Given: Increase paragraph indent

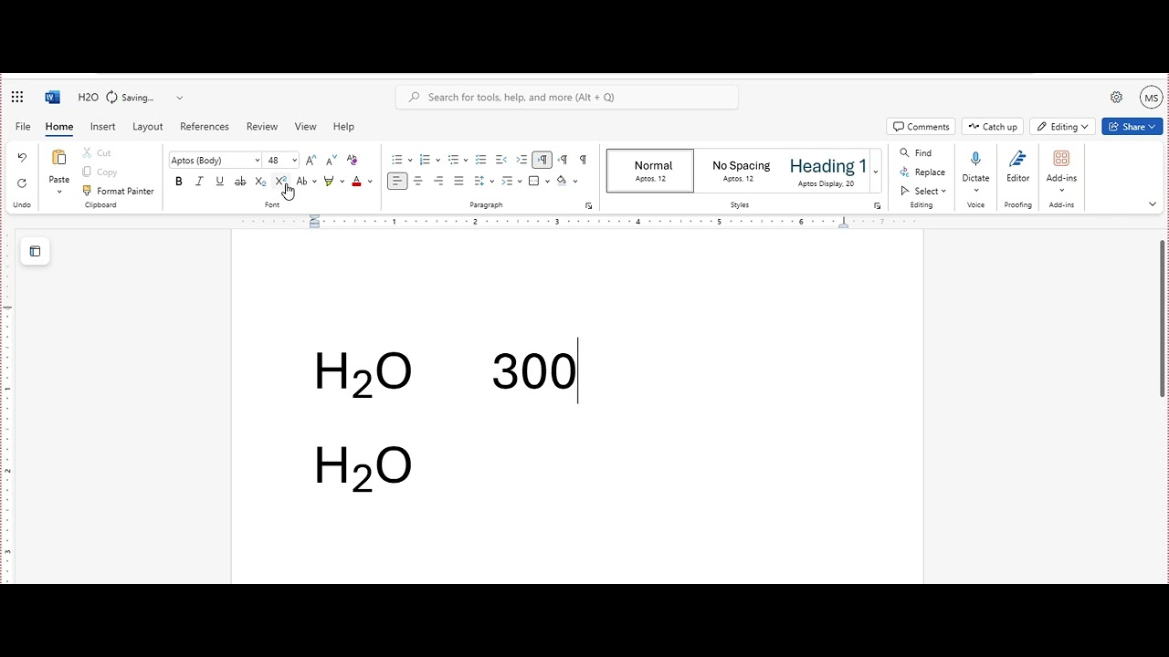Looking at the screenshot, I should 521,160.
